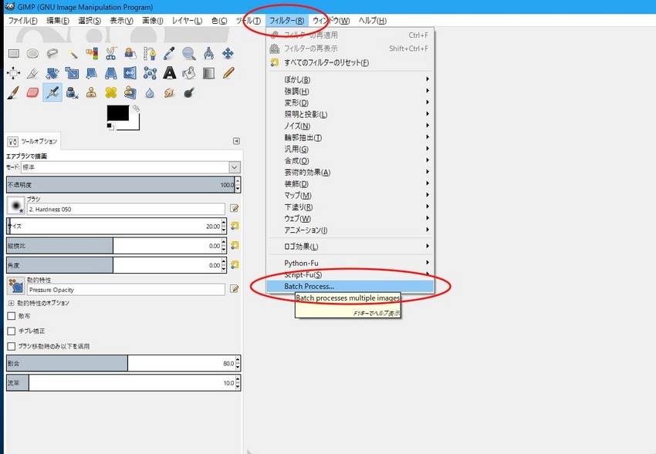
Task: Select the Scale tool
Action: (72, 73)
